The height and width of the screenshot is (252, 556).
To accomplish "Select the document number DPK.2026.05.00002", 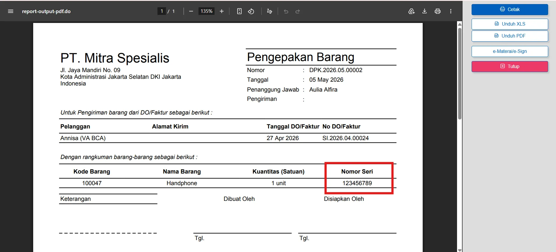I will coord(336,70).
